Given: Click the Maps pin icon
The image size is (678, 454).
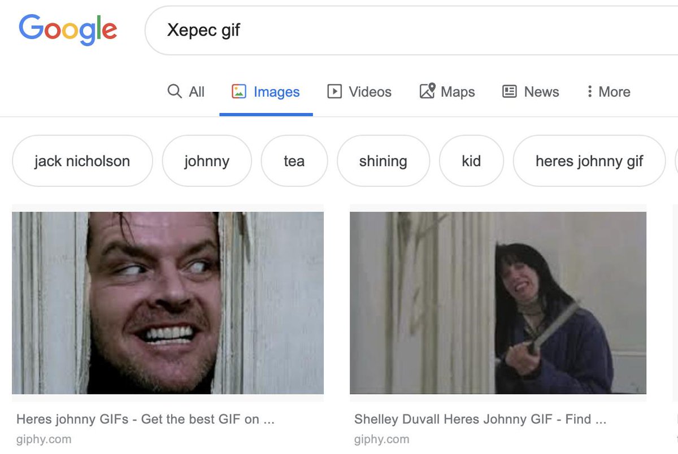Looking at the screenshot, I should tap(427, 91).
